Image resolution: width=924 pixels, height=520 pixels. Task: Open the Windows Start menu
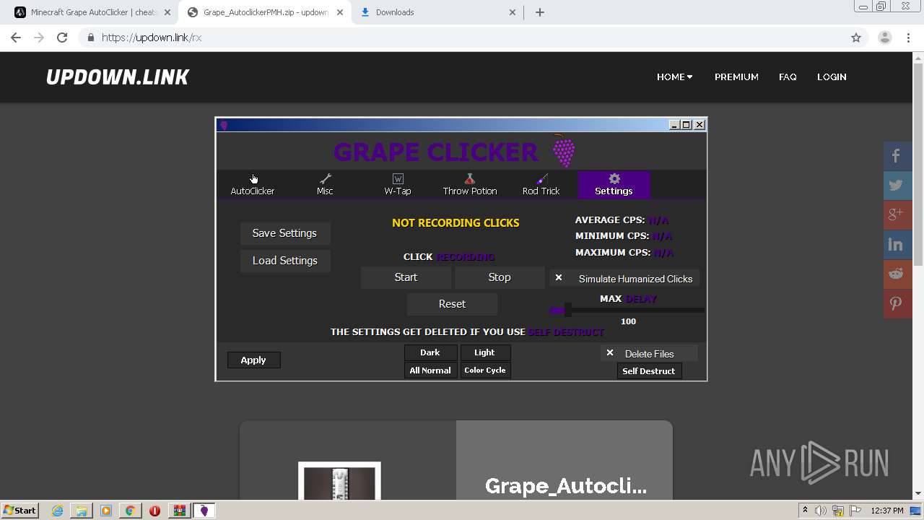19,511
